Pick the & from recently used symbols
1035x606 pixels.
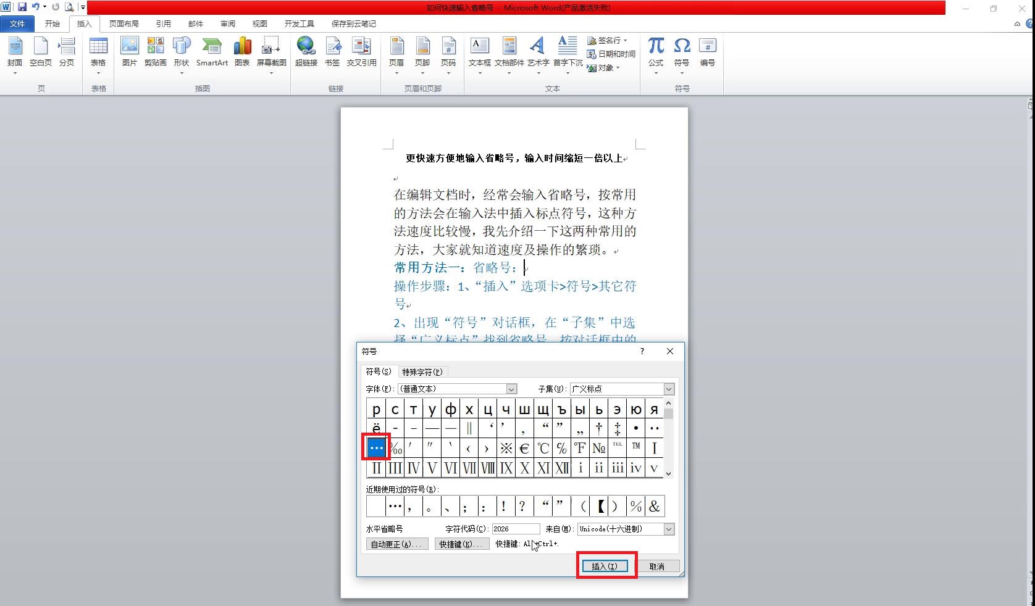(x=655, y=507)
